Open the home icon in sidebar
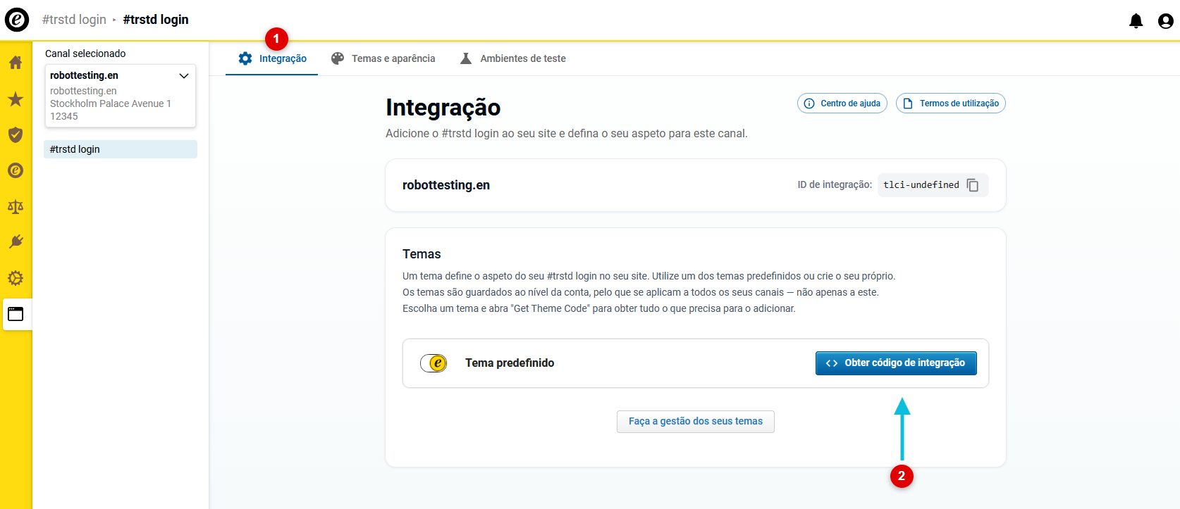 pos(16,62)
